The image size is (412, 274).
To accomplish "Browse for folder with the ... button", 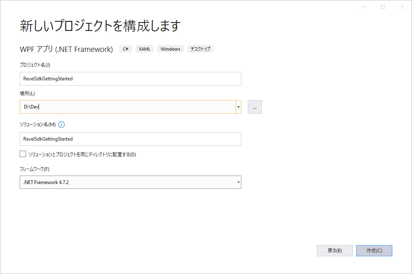I will [x=255, y=107].
